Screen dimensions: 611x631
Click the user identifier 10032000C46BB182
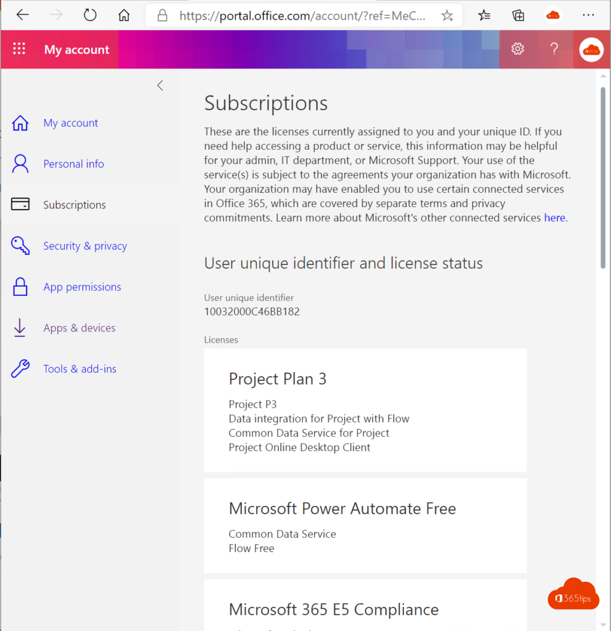click(x=252, y=312)
